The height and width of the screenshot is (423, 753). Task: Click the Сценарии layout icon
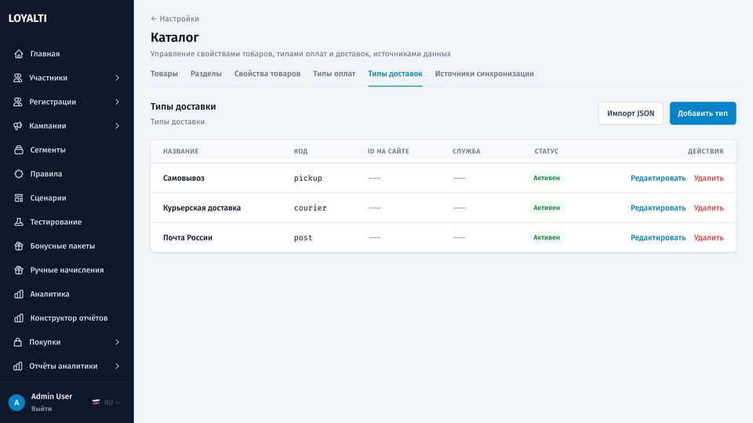[19, 197]
